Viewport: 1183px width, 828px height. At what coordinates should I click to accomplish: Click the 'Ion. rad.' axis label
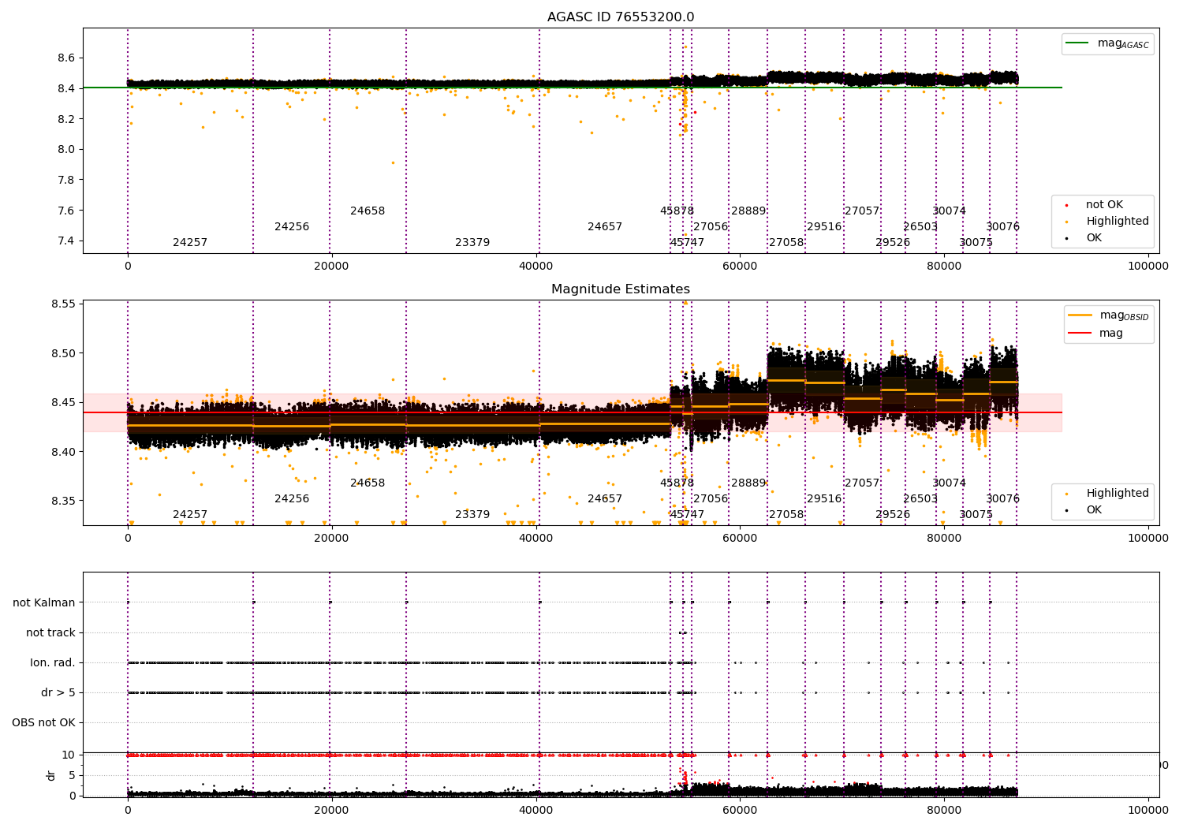pyautogui.click(x=53, y=662)
